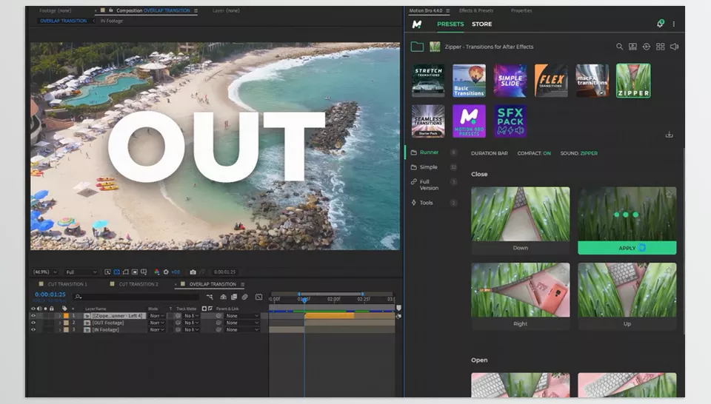Click the shy layers icon in timeline header
The width and height of the screenshot is (711, 404).
tap(223, 297)
